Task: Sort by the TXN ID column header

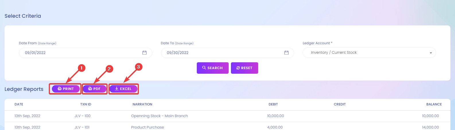Action: 86,104
